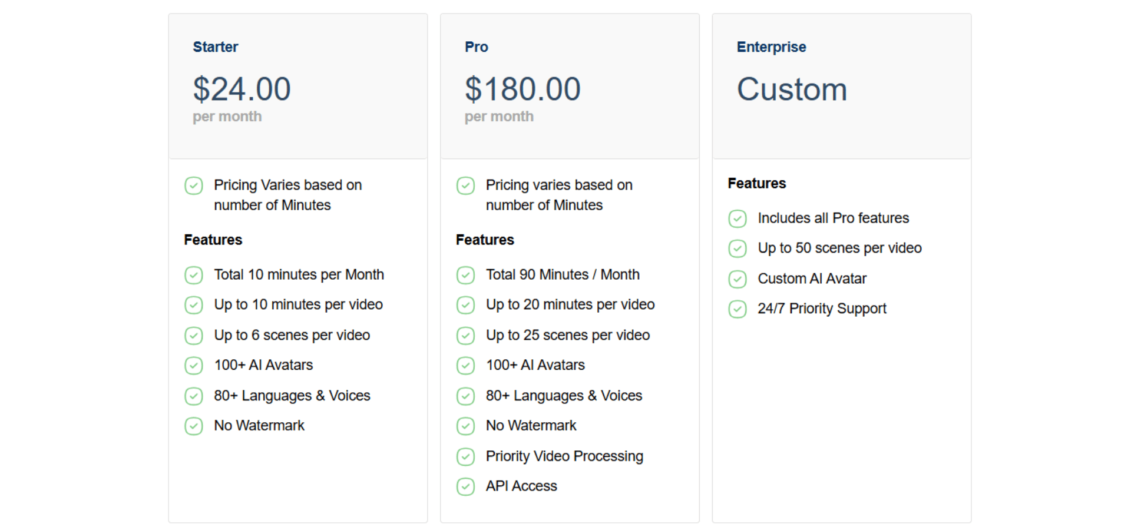Click checkmark next to Total 10 minutes per Month
The height and width of the screenshot is (527, 1131).
[x=194, y=275]
